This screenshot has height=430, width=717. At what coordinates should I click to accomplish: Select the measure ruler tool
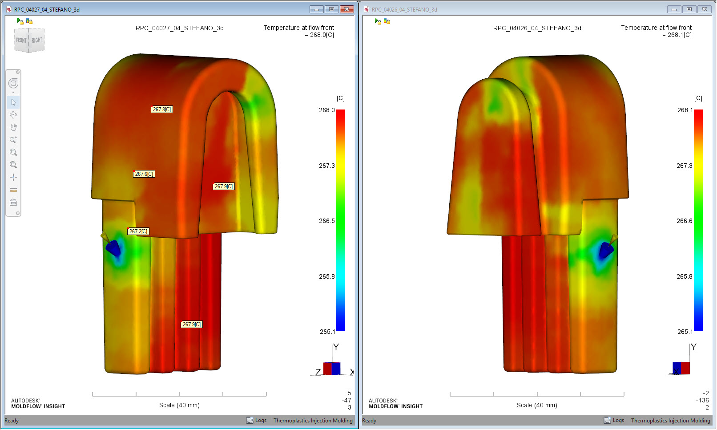[13, 189]
